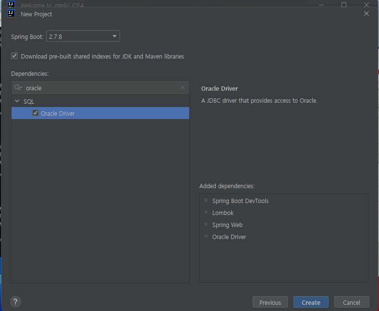Remove Spring Boot DevTools from added dependencies

tap(206, 201)
